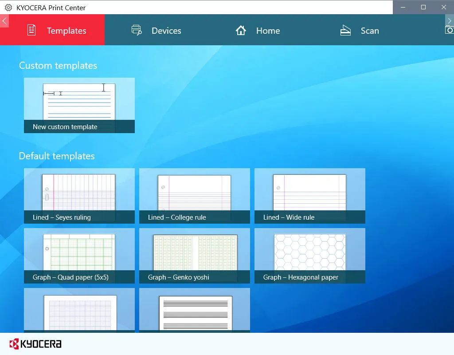Open the settings gear in title bar
454x355 pixels.
point(8,8)
